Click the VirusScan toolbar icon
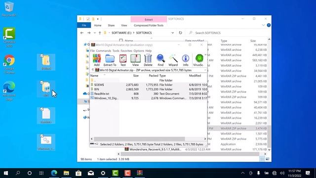 pos(198,60)
